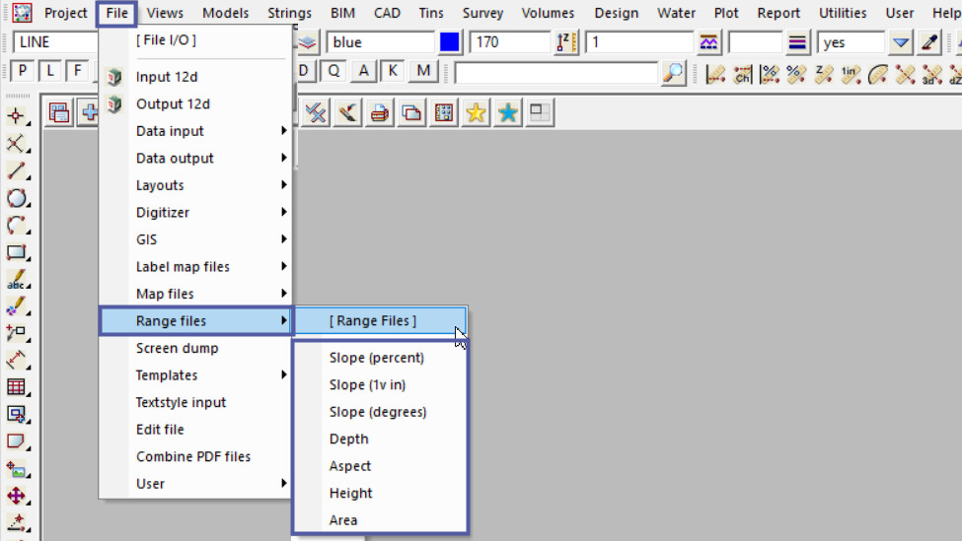Image resolution: width=962 pixels, height=541 pixels.
Task: Open the dropdown arrow next to 'yes' field
Action: tap(900, 42)
